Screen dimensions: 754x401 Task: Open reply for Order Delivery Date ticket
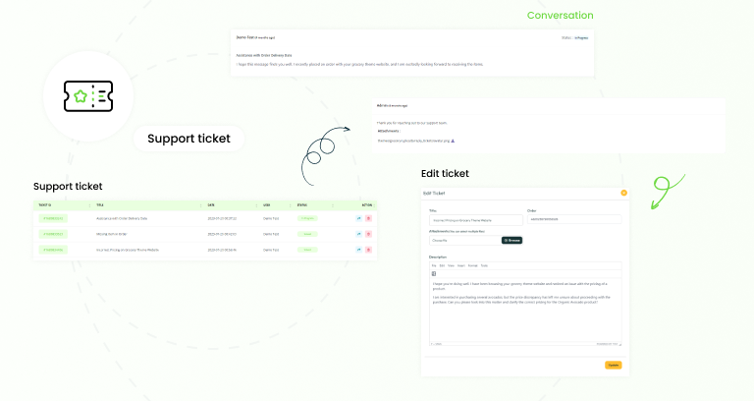click(358, 218)
